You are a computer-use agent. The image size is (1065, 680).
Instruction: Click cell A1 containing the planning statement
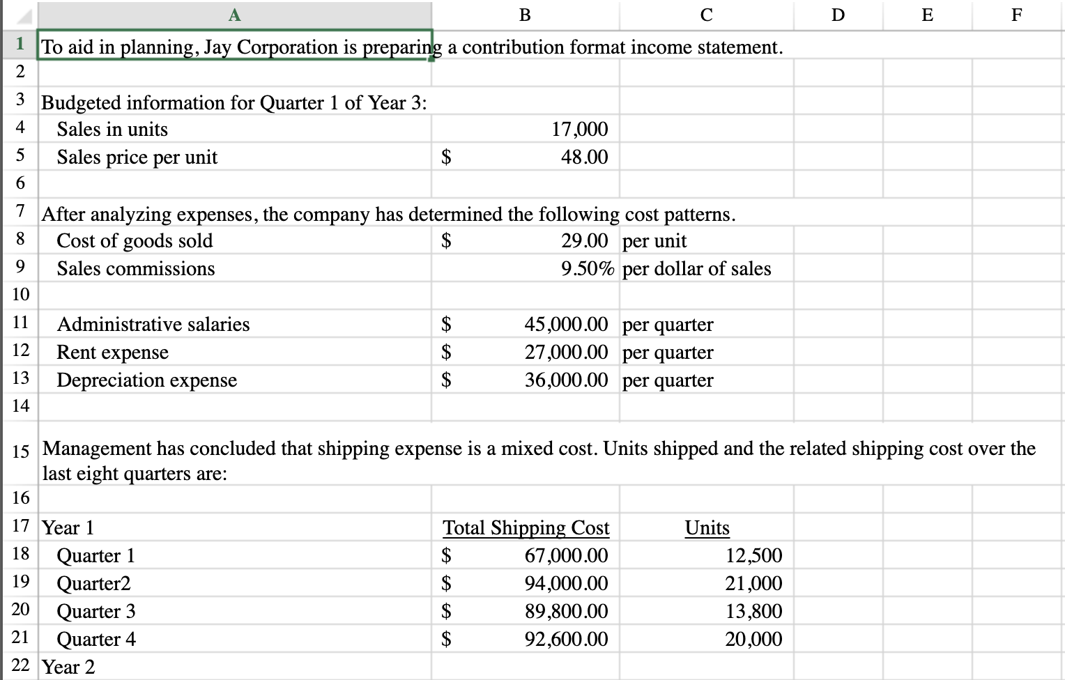(x=235, y=47)
